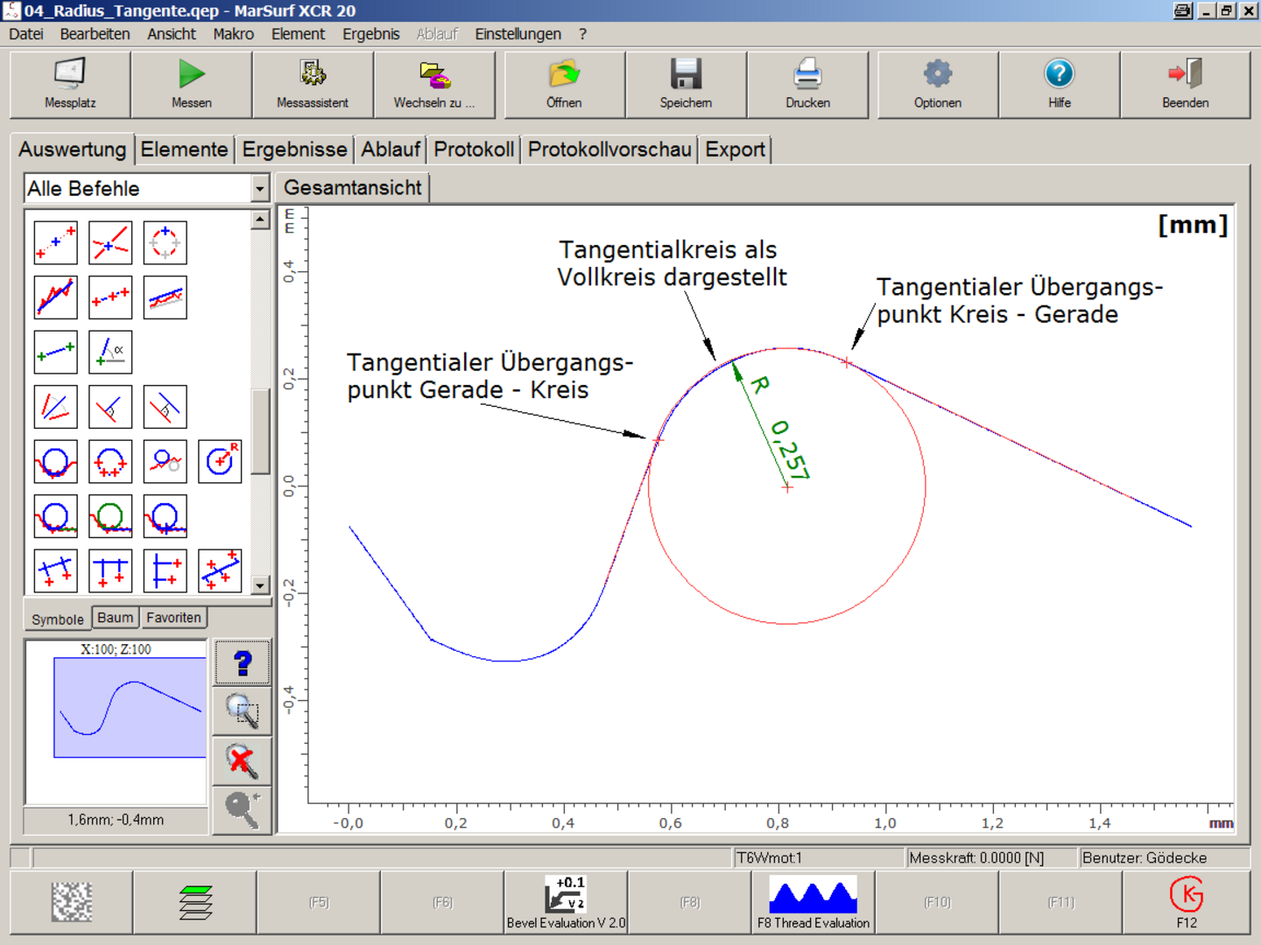Open the Element menu

[298, 34]
